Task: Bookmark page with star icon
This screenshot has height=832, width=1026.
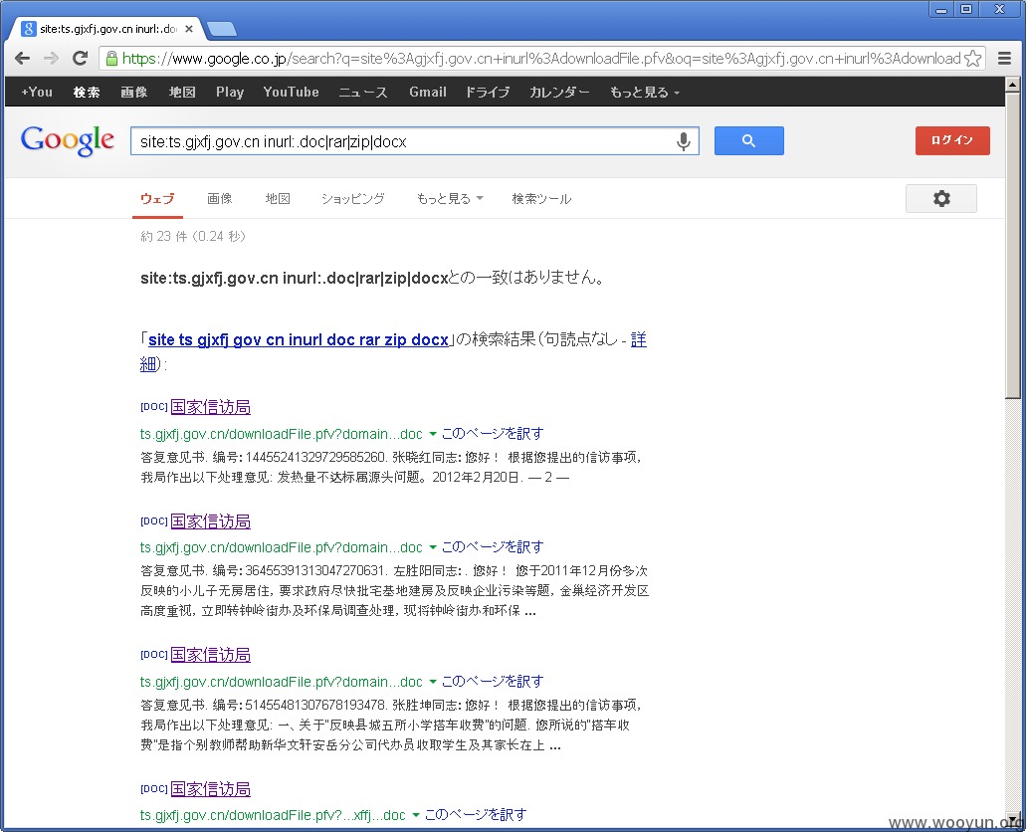Action: pos(973,59)
